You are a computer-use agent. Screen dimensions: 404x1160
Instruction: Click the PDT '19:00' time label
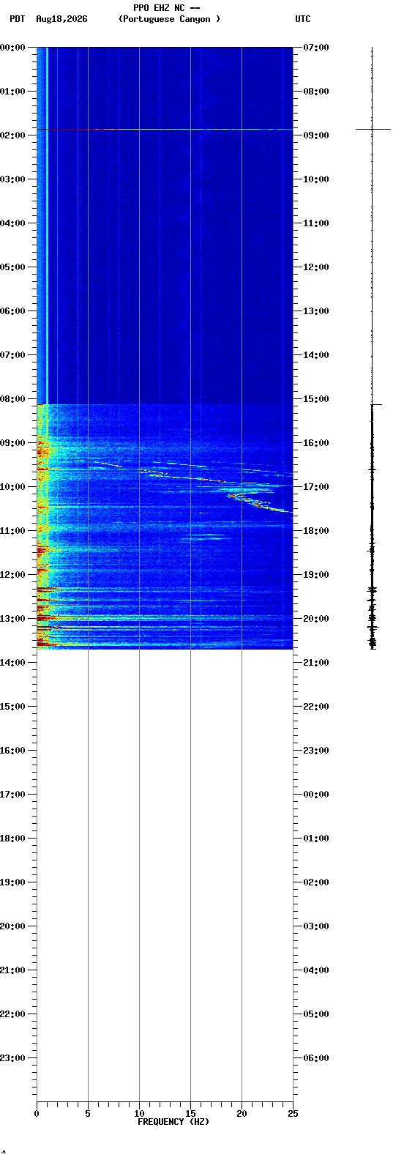(x=13, y=882)
